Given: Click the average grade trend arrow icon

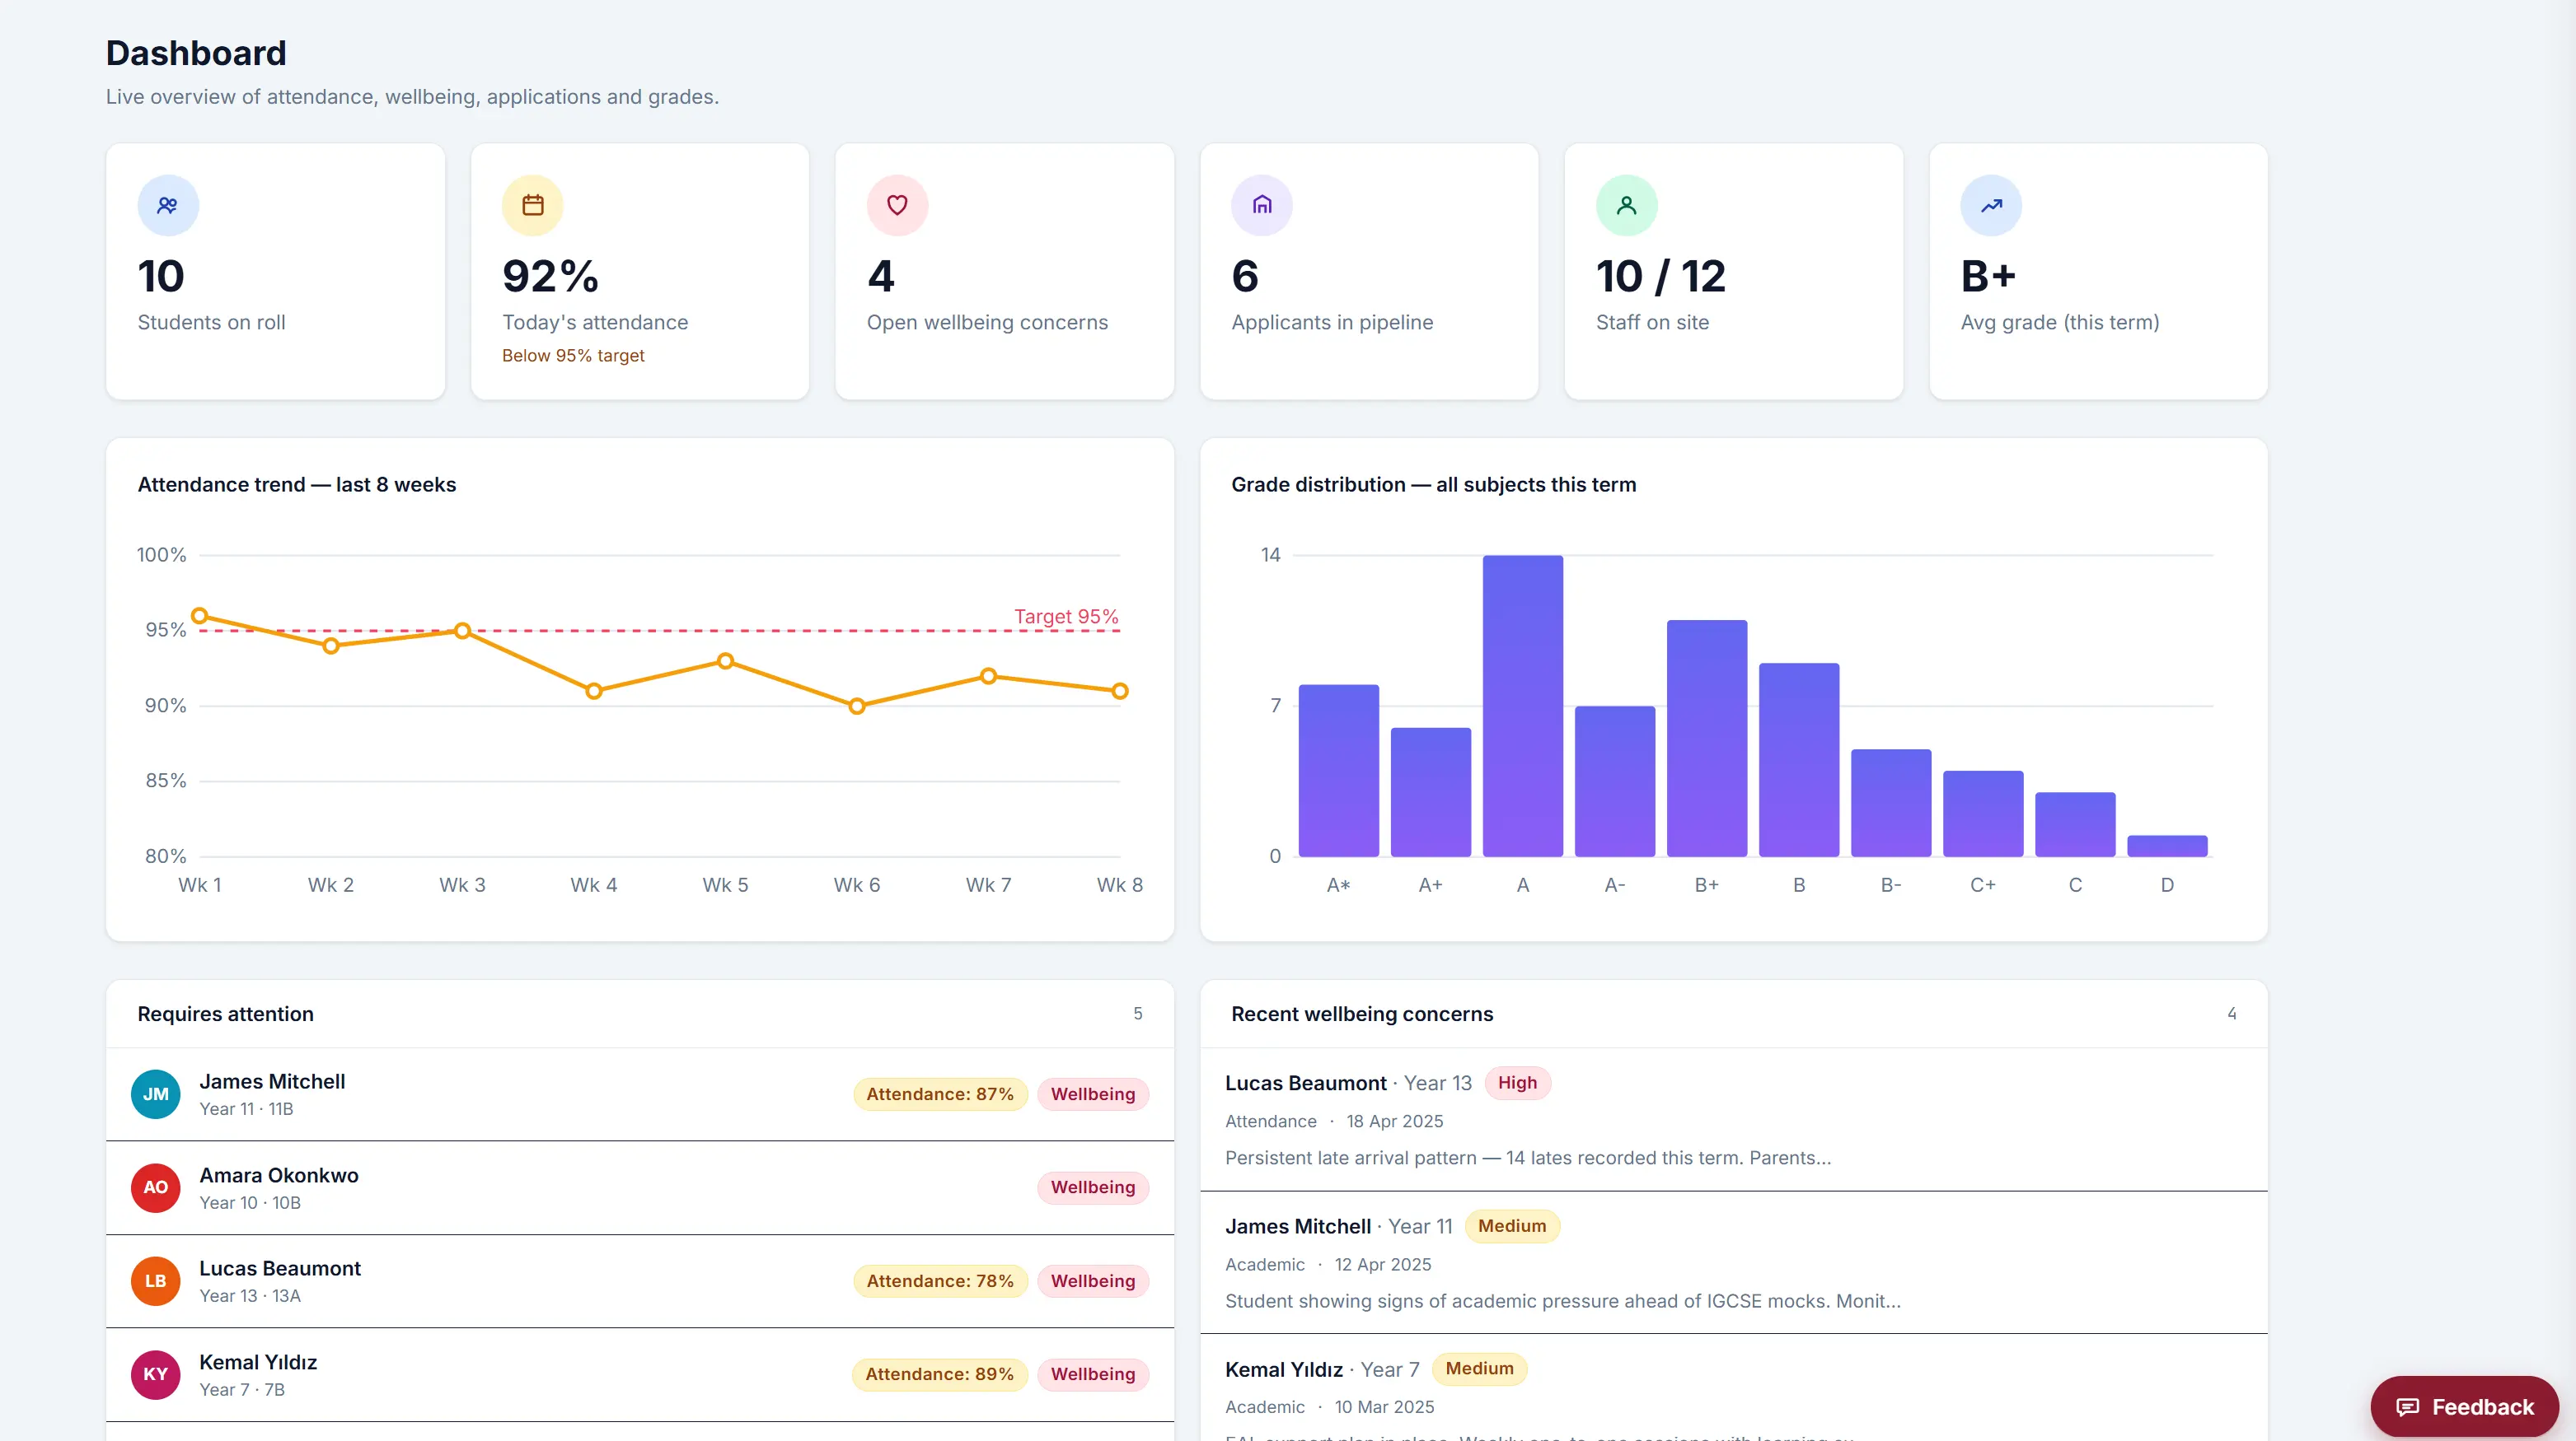Looking at the screenshot, I should point(1991,205).
